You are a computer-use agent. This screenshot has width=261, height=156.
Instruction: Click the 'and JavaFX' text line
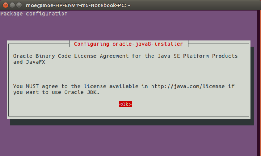(x=29, y=62)
